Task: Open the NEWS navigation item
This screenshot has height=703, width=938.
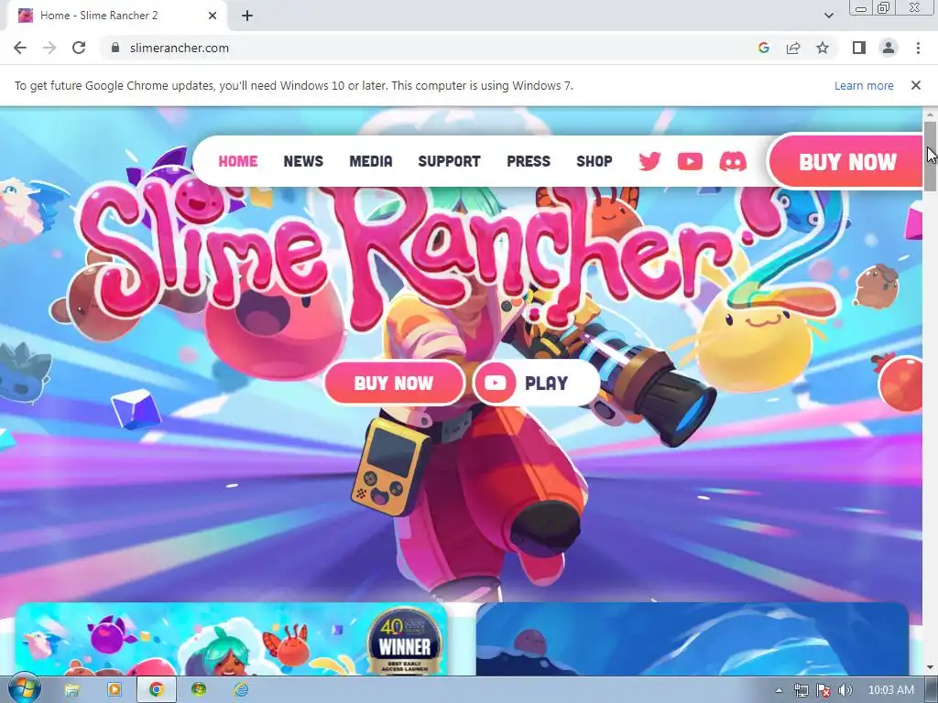Action: pyautogui.click(x=303, y=161)
